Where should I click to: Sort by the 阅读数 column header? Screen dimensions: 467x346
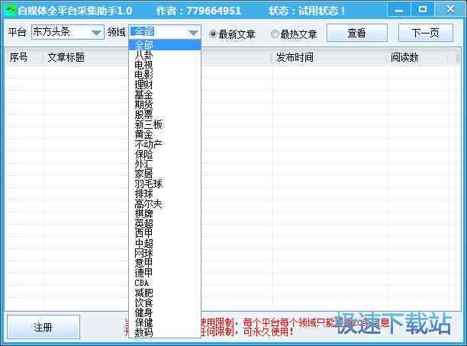(x=417, y=57)
